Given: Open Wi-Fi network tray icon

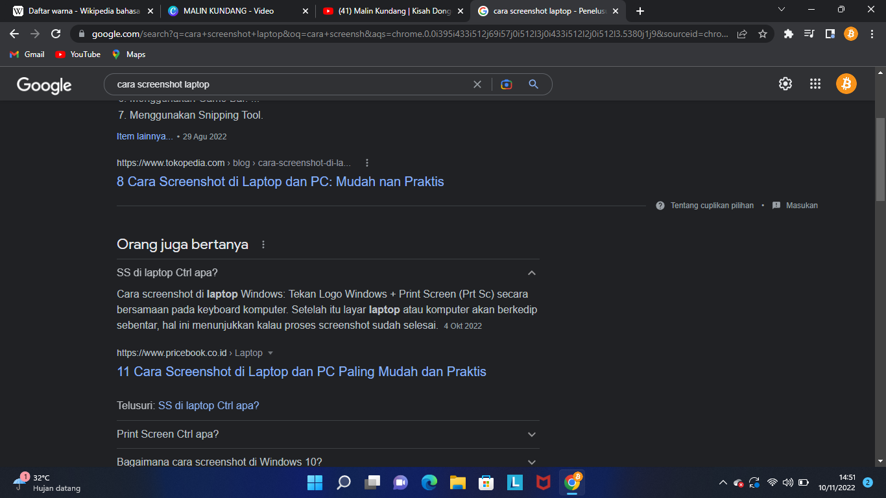Looking at the screenshot, I should [x=772, y=482].
